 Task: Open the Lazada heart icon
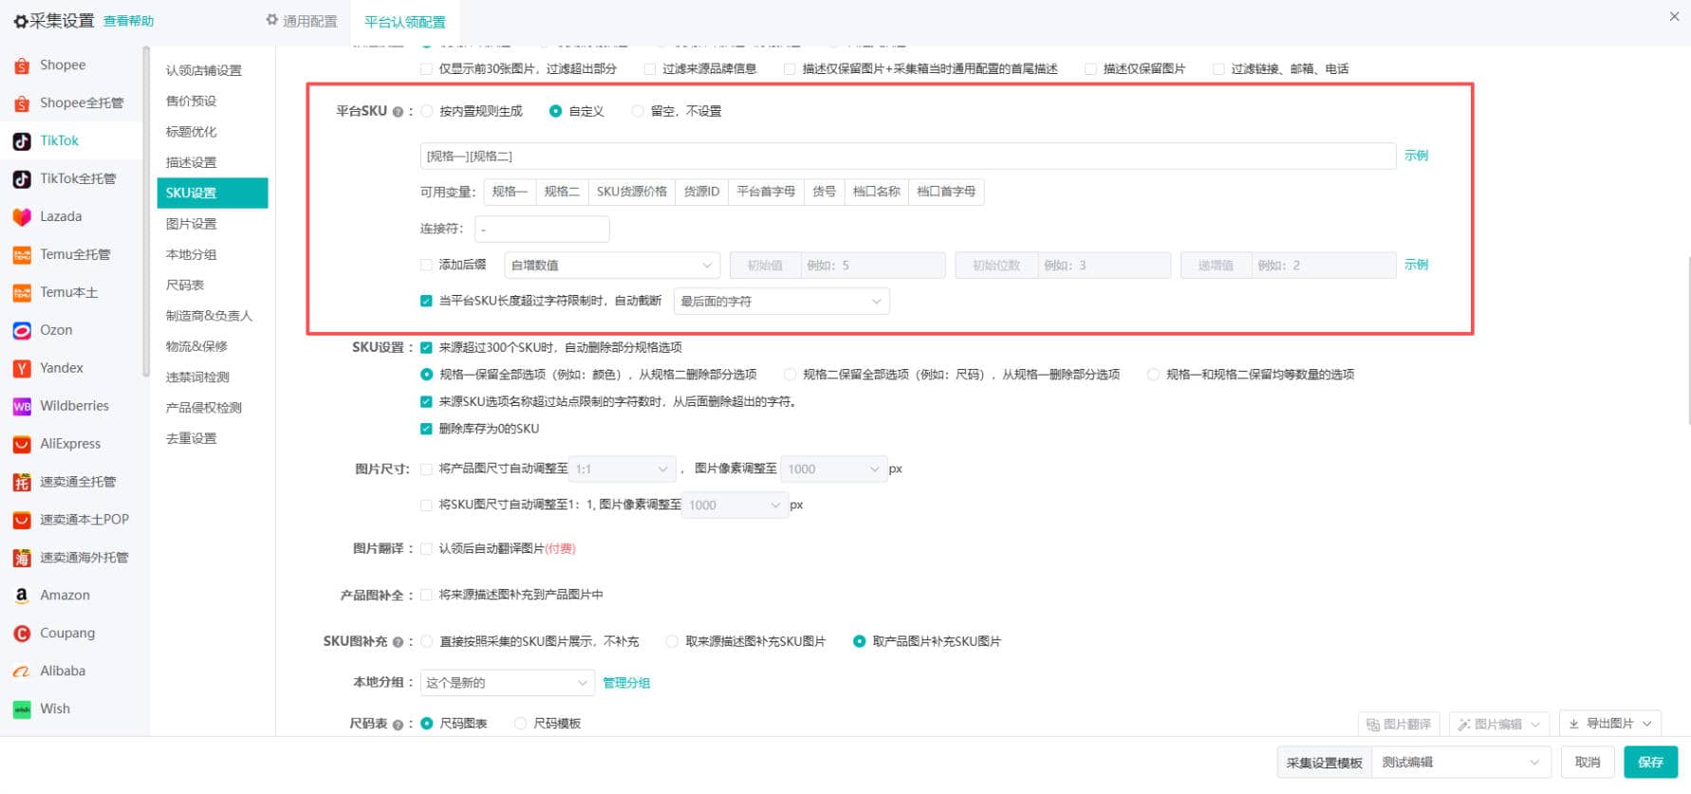22,217
